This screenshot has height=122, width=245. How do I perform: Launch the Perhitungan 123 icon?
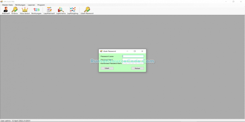pyautogui.click(x=36, y=11)
